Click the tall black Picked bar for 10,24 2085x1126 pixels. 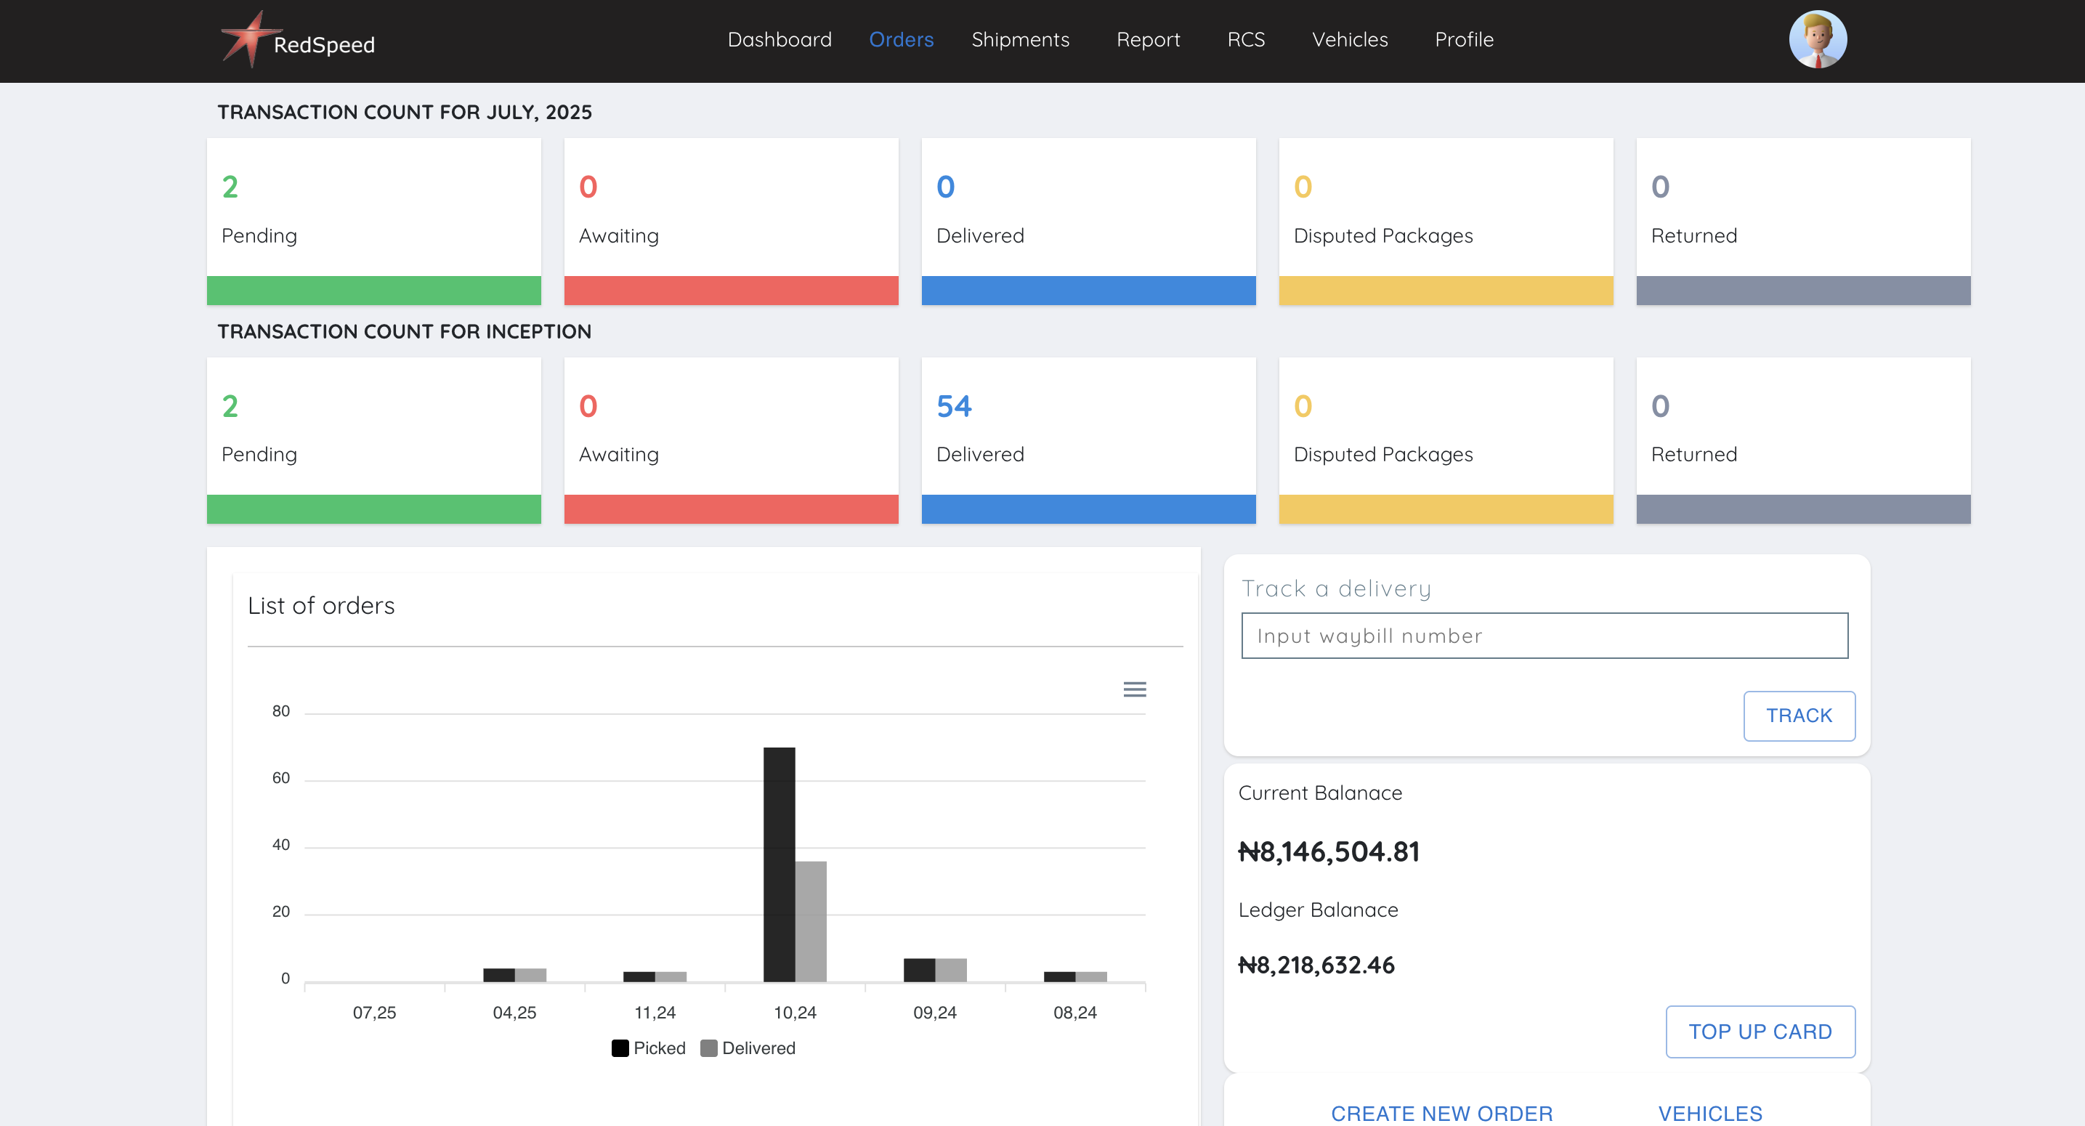click(x=779, y=864)
